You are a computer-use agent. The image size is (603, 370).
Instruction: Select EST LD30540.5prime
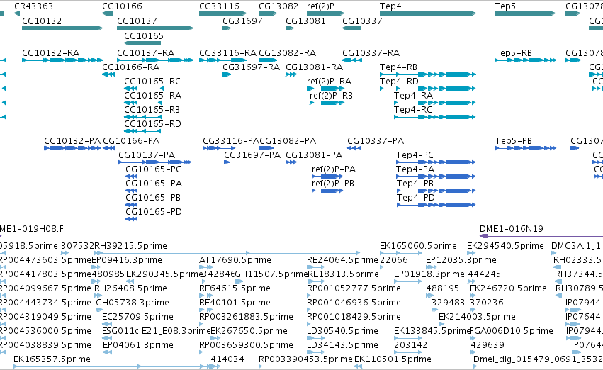[x=342, y=331]
